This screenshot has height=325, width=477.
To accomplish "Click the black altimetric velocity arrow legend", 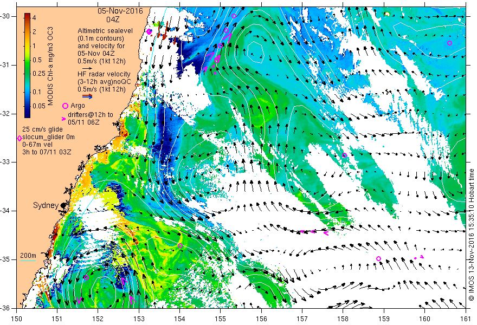I will 87,68.
